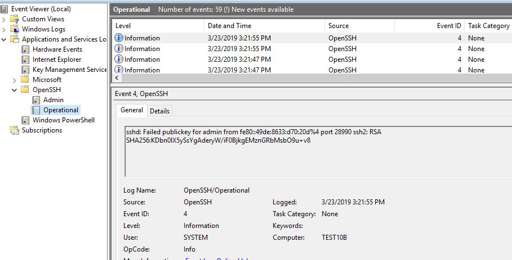Click the Hardware Events log icon

pos(25,49)
